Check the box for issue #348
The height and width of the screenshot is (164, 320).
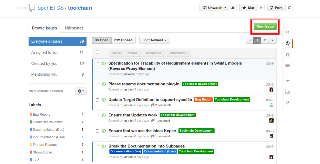click(97, 85)
